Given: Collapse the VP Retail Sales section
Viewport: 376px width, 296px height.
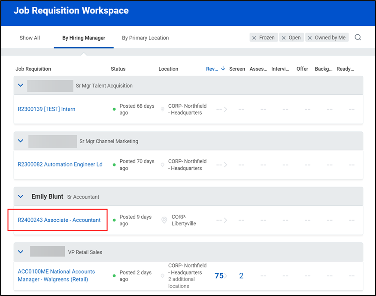Looking at the screenshot, I should tap(20, 252).
